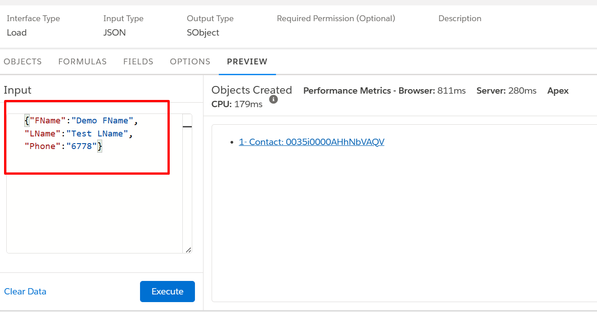This screenshot has width=597, height=312.
Task: Click the Input panel header
Action: click(17, 90)
